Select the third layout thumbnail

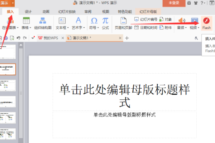coord(8,85)
